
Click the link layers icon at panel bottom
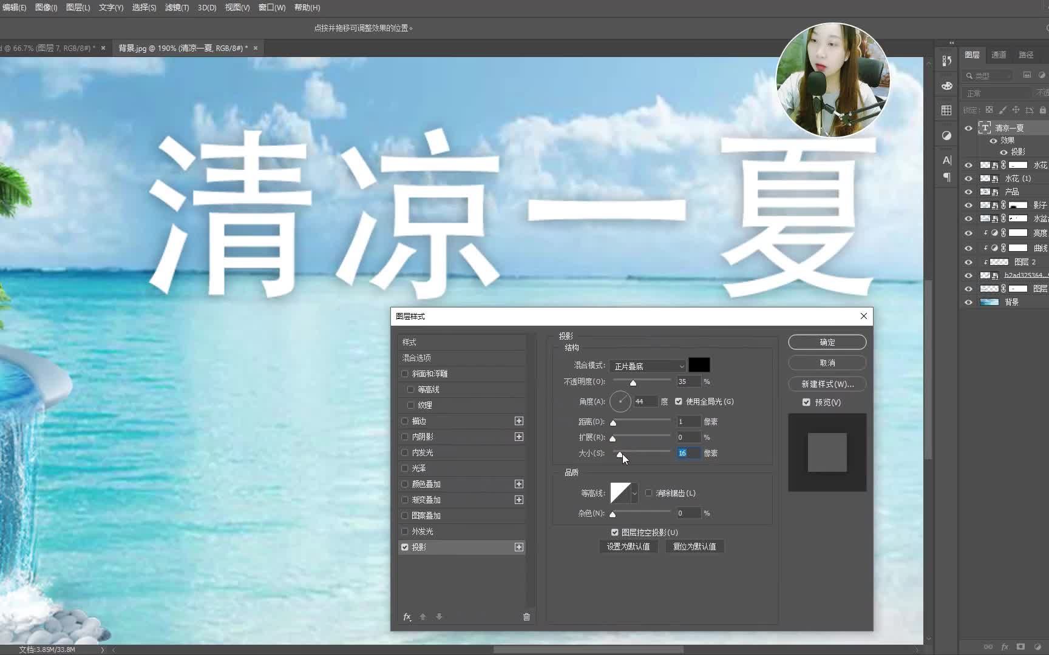pyautogui.click(x=988, y=647)
